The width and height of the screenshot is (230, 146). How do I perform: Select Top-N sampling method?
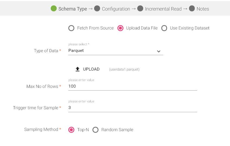[71, 130]
